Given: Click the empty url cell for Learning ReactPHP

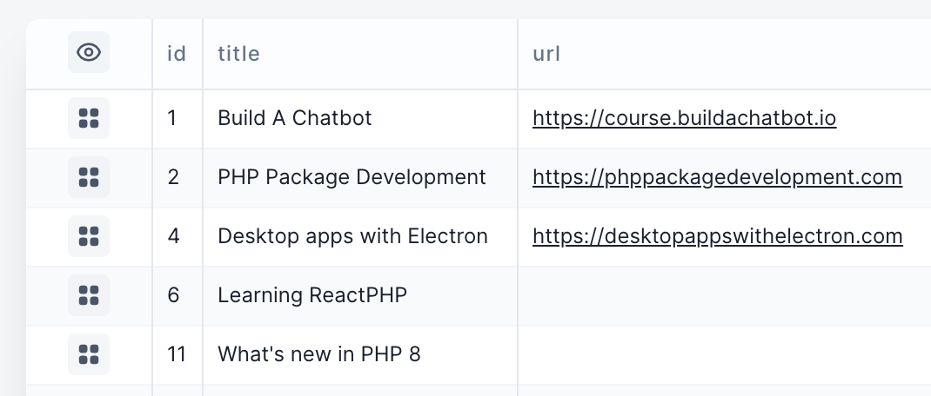Looking at the screenshot, I should click(722, 295).
